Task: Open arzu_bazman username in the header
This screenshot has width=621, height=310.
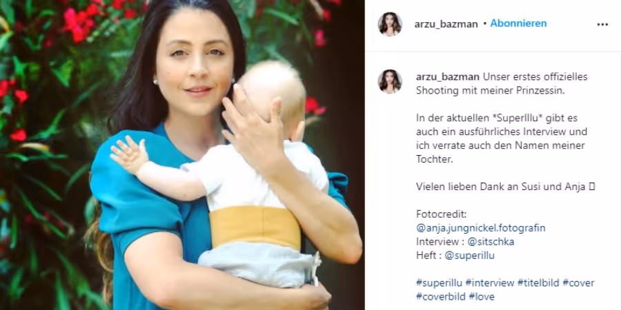Action: pyautogui.click(x=446, y=24)
